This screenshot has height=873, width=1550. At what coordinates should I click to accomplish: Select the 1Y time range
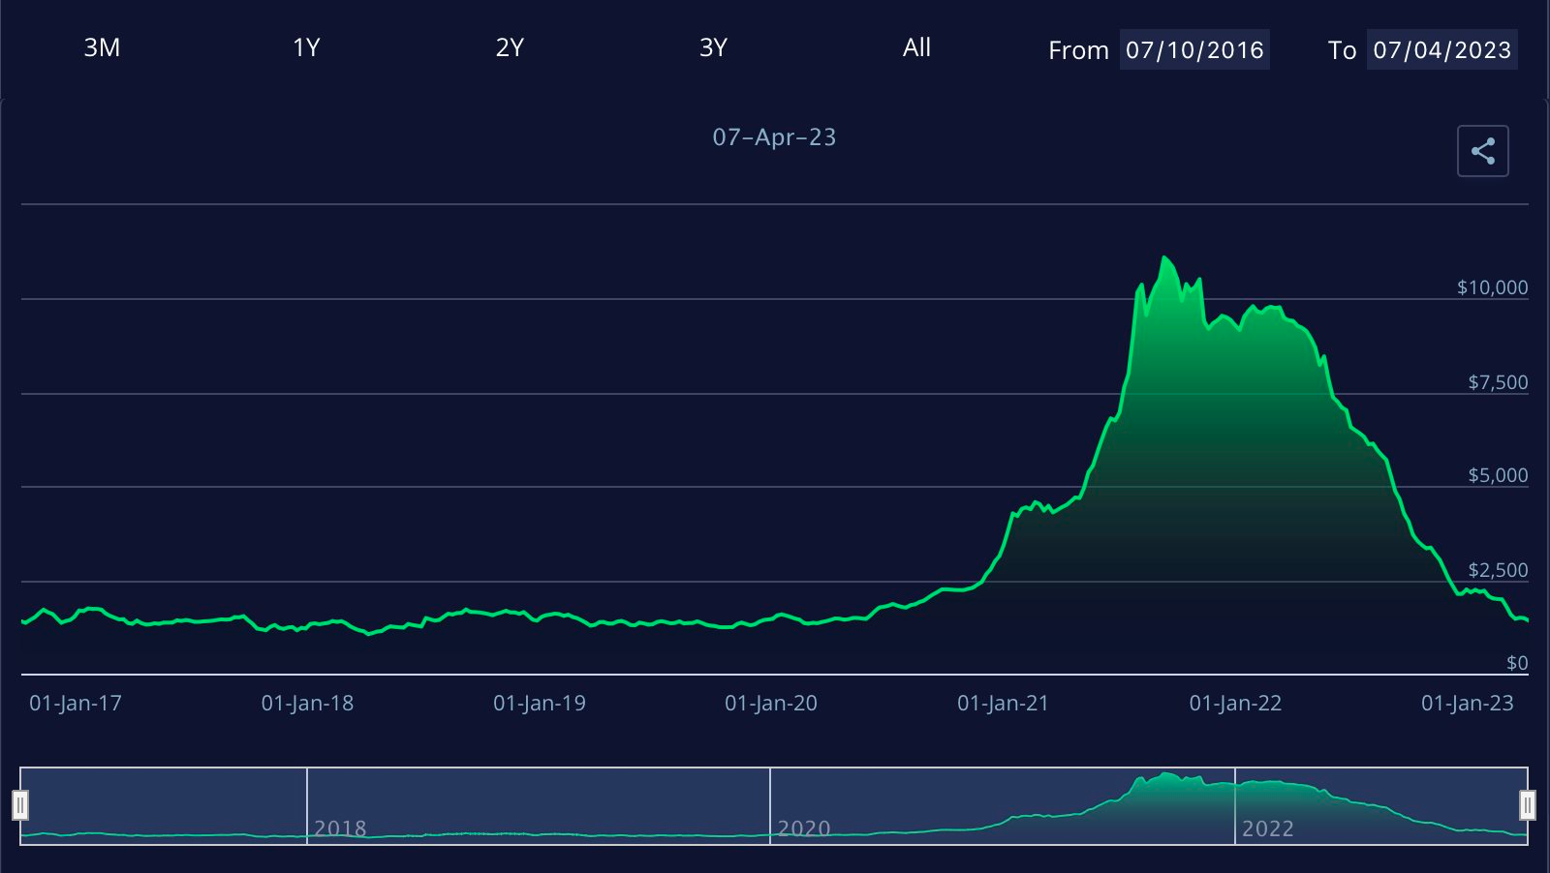[306, 47]
